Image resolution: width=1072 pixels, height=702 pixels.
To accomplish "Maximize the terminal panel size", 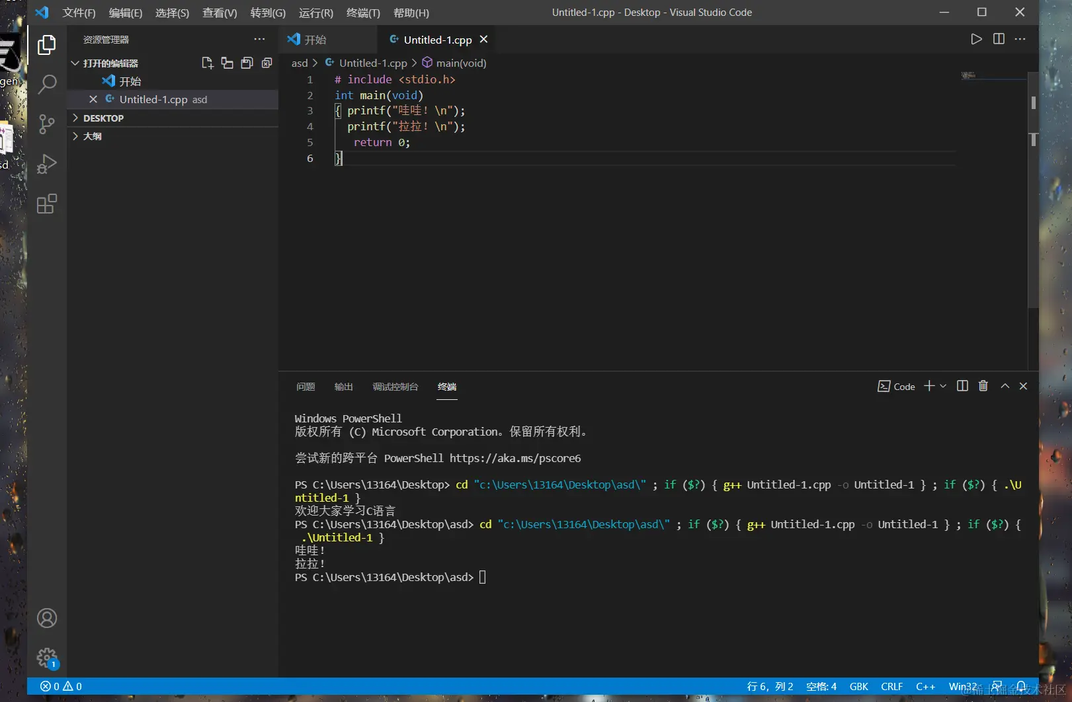I will click(x=1005, y=386).
